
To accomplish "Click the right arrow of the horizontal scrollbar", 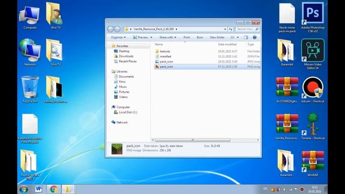I will [x=258, y=140].
